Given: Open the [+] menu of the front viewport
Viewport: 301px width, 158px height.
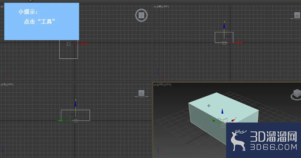Looking at the screenshot, I should pos(155,7).
